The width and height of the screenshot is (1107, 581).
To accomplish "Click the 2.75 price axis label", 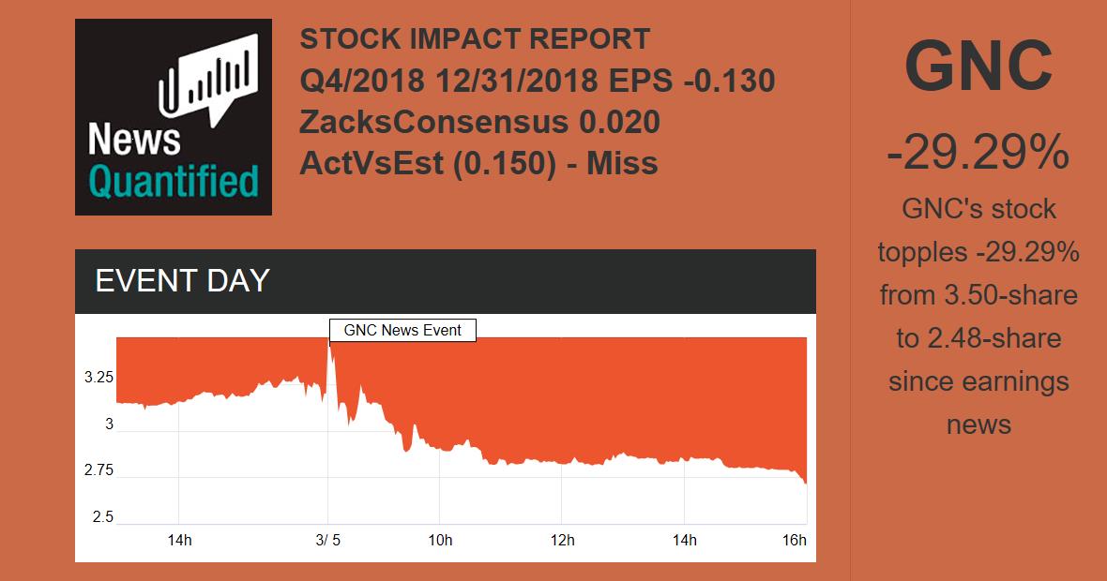I will [99, 470].
